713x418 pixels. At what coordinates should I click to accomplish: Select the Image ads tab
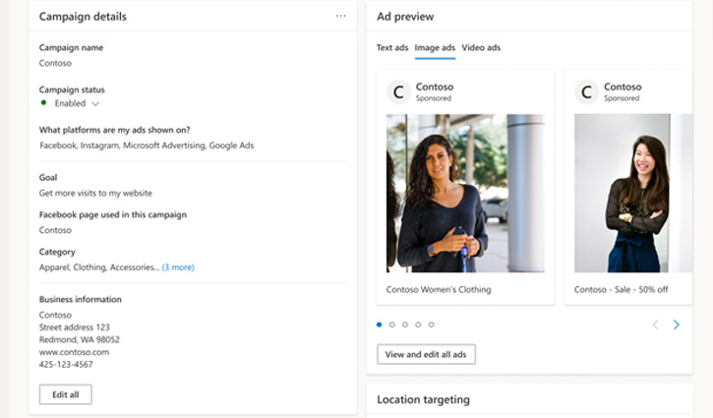(435, 47)
